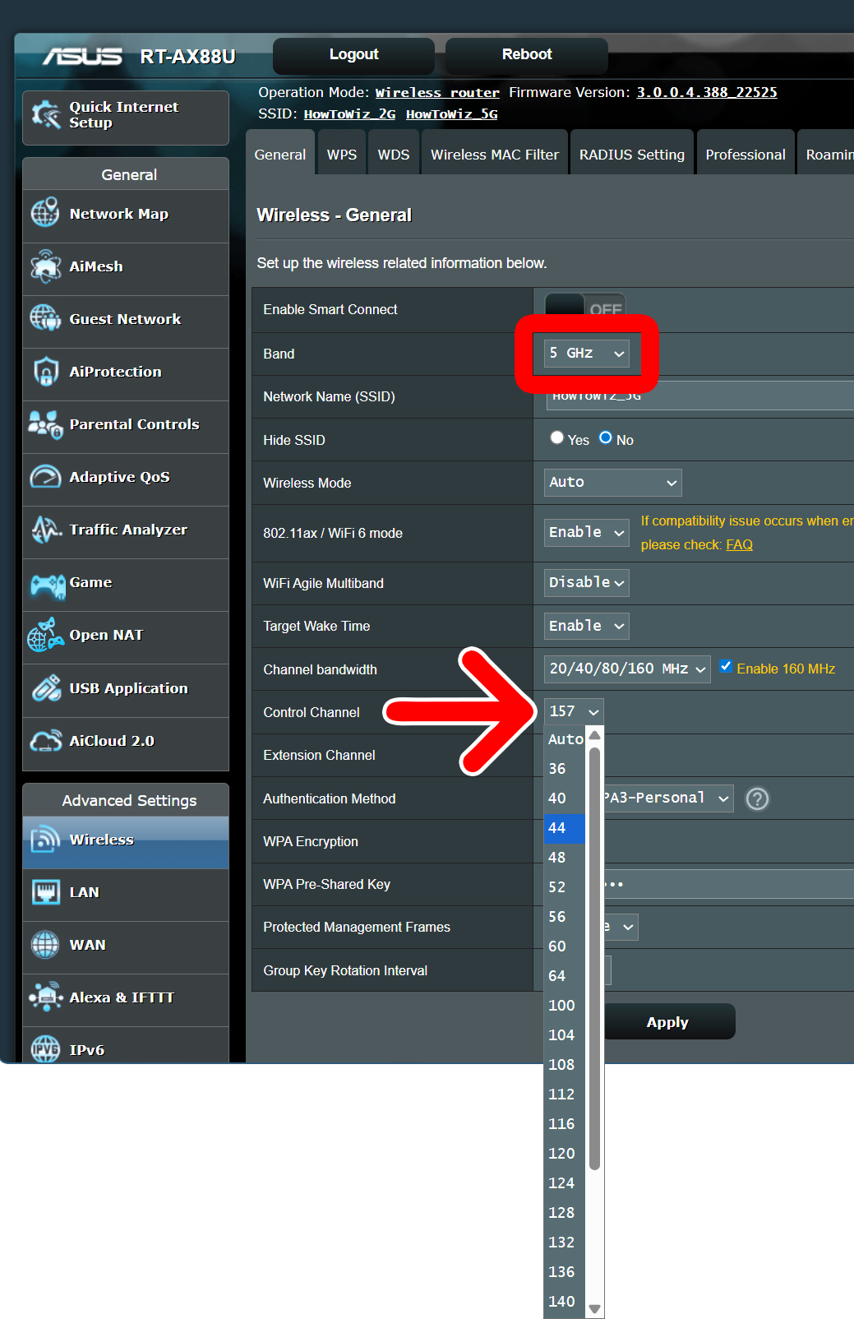Click the Guest Network icon
Viewport: 854px width, 1319px height.
tap(45, 317)
